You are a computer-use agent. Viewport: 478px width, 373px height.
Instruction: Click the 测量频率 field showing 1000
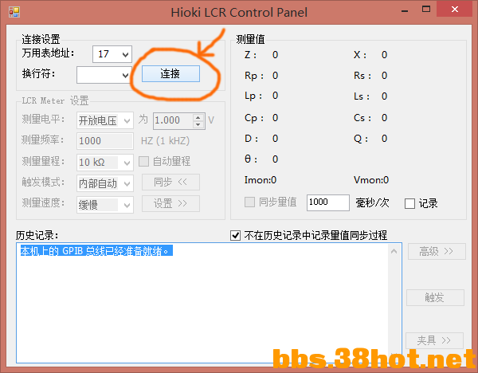pyautogui.click(x=105, y=141)
